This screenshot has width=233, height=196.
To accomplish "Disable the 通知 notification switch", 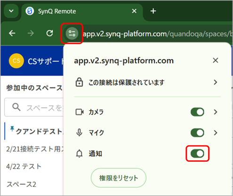I will pyautogui.click(x=197, y=153).
